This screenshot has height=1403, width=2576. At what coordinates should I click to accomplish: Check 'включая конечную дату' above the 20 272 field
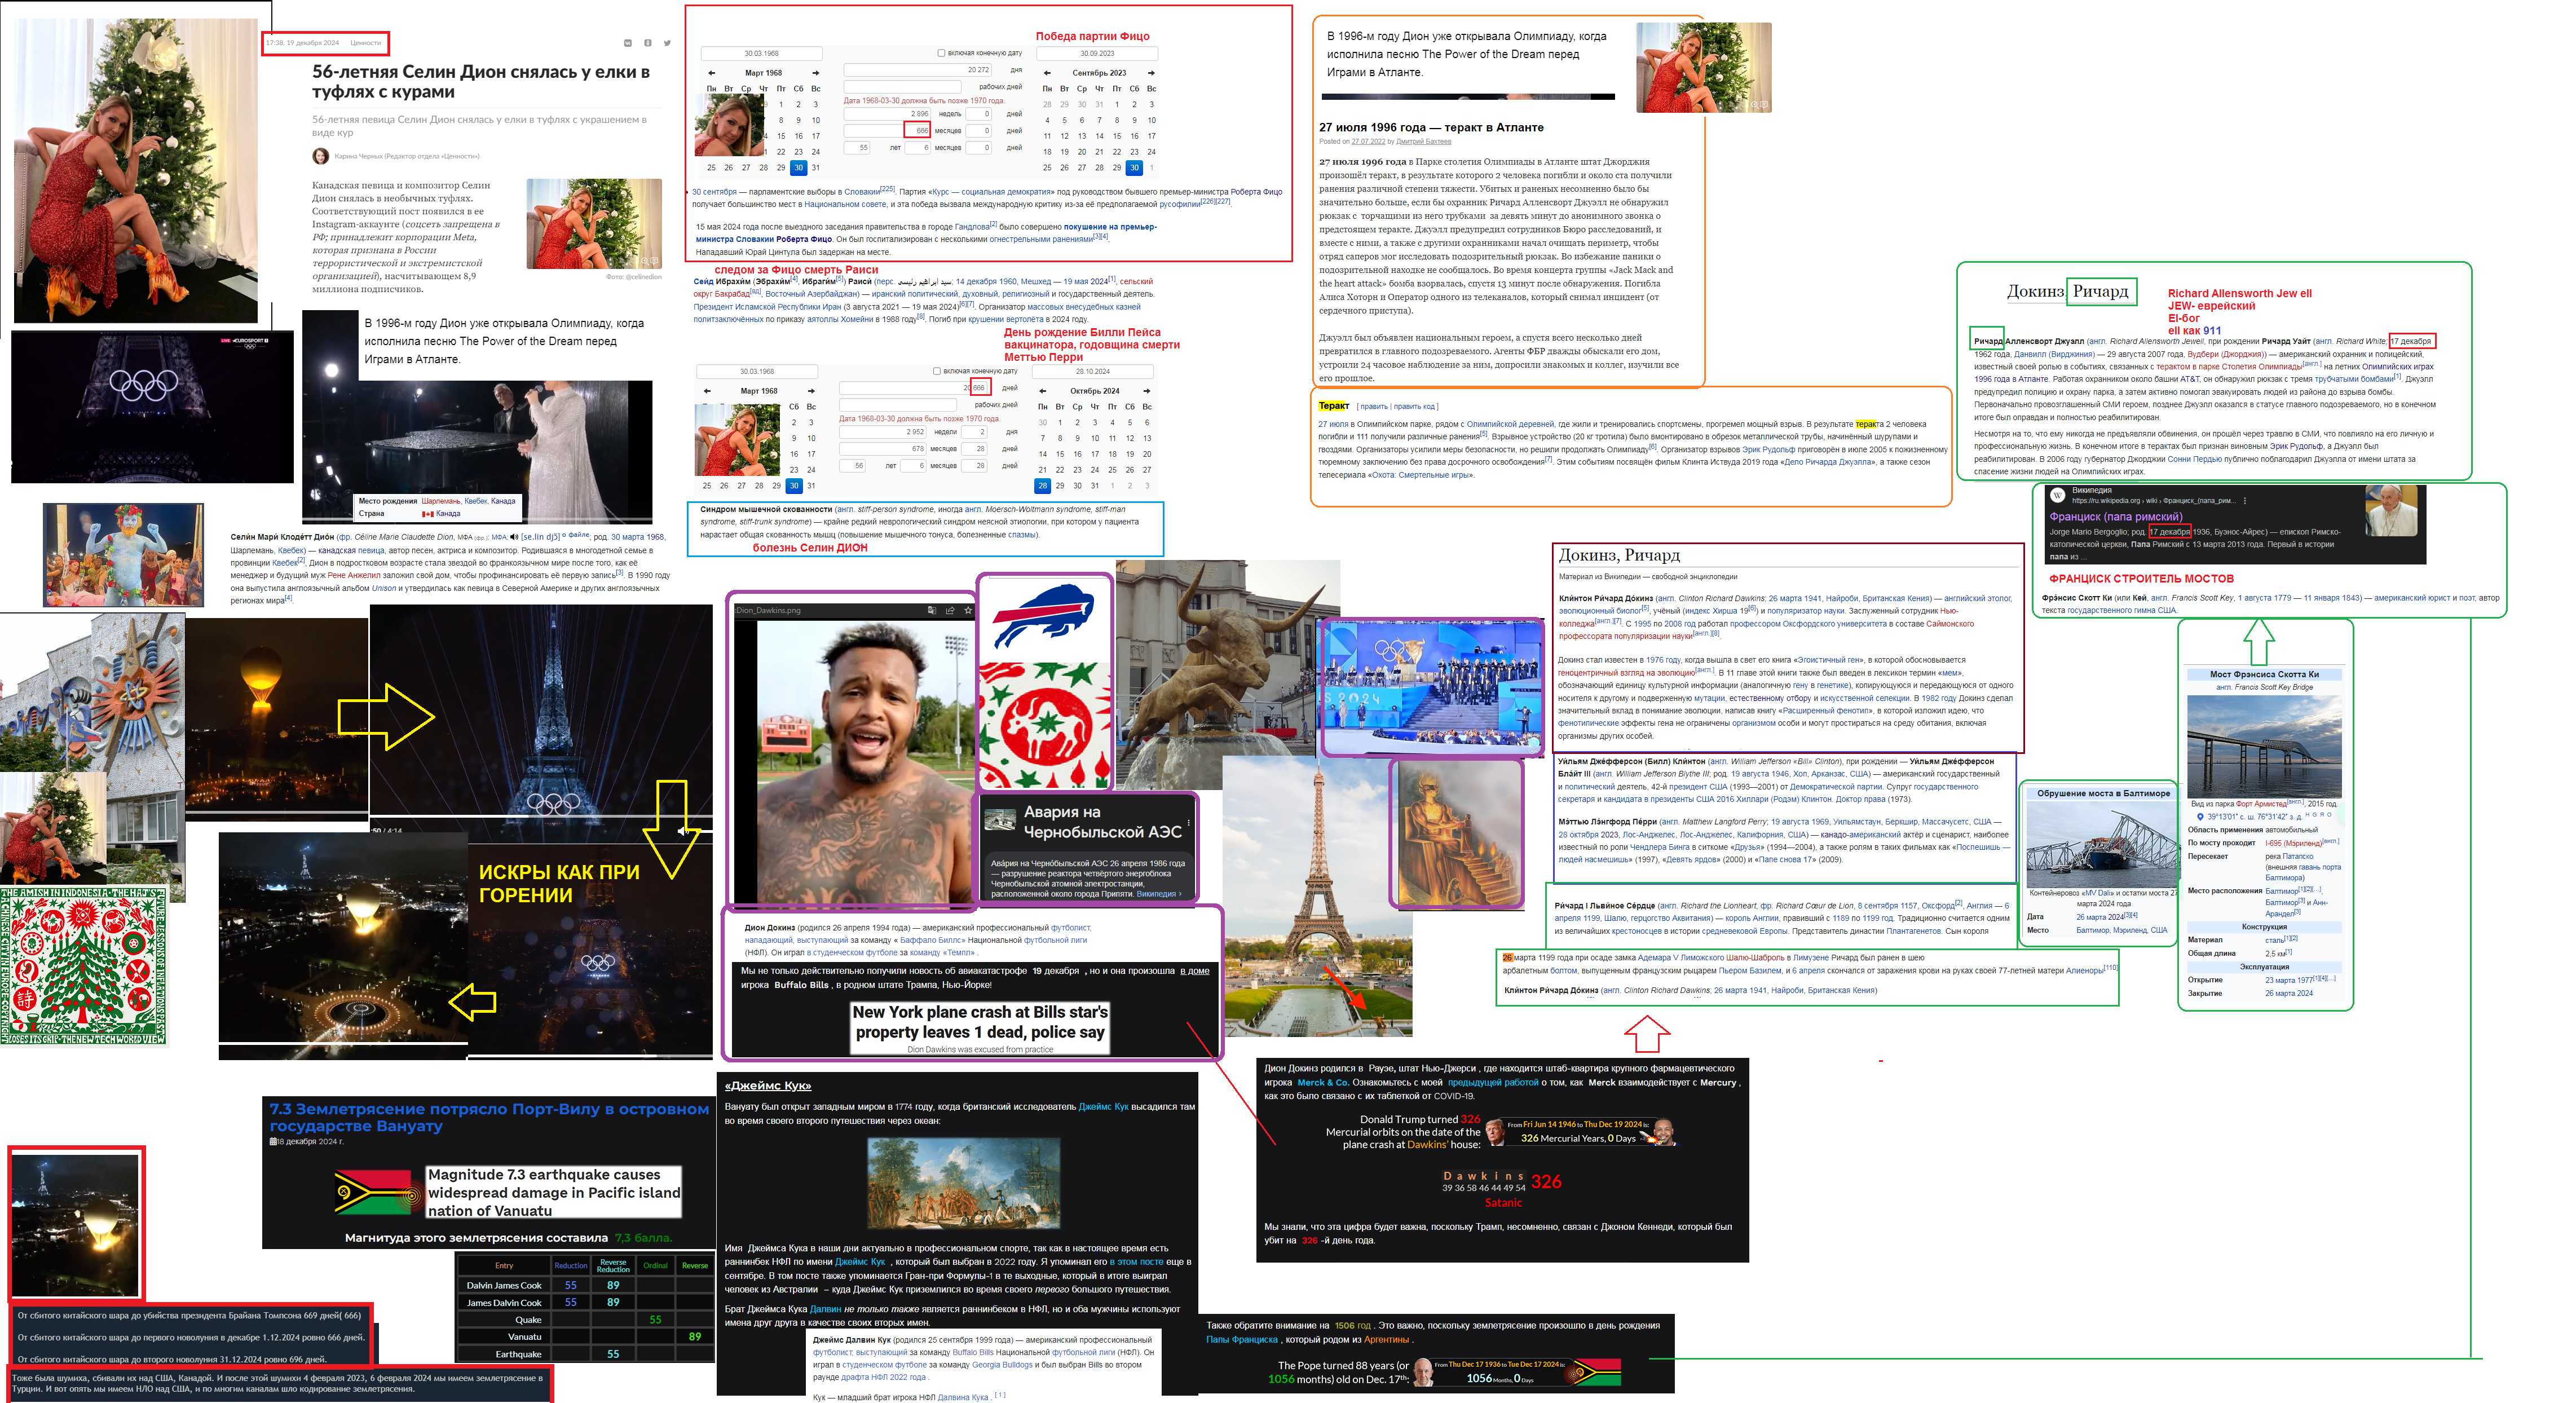click(941, 53)
